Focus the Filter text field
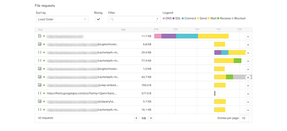The image size is (287, 131). coord(135,19)
